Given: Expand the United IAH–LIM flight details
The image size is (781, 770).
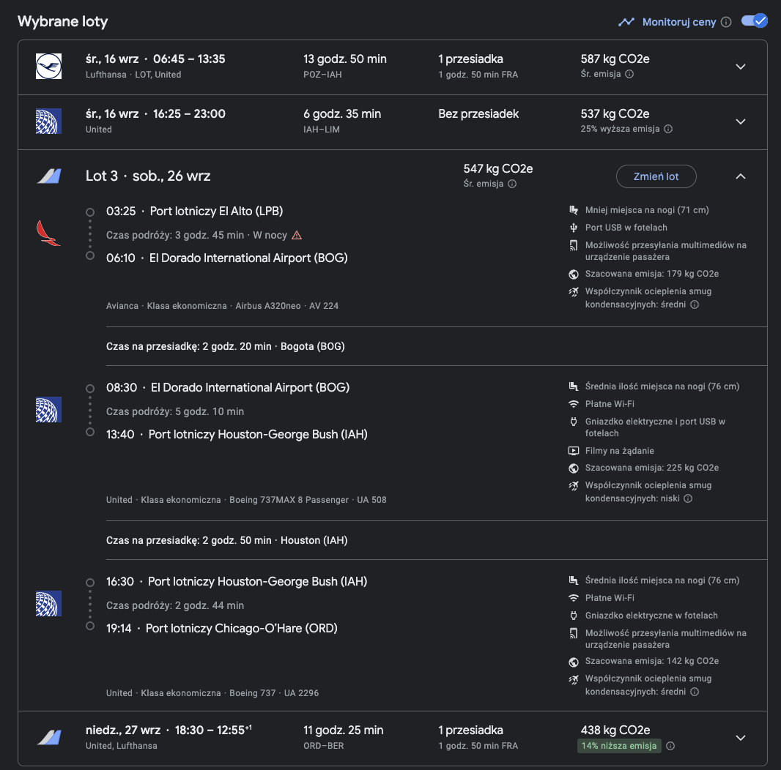Looking at the screenshot, I should 741,122.
